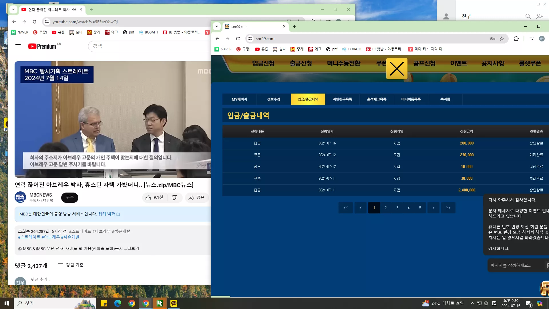This screenshot has width=549, height=309.
Task: Open the 출금신청 menu item
Action: click(301, 63)
